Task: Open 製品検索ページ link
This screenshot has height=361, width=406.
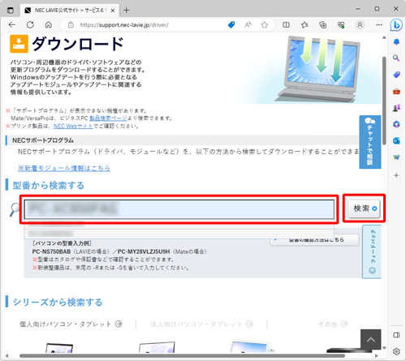Action: pyautogui.click(x=108, y=118)
